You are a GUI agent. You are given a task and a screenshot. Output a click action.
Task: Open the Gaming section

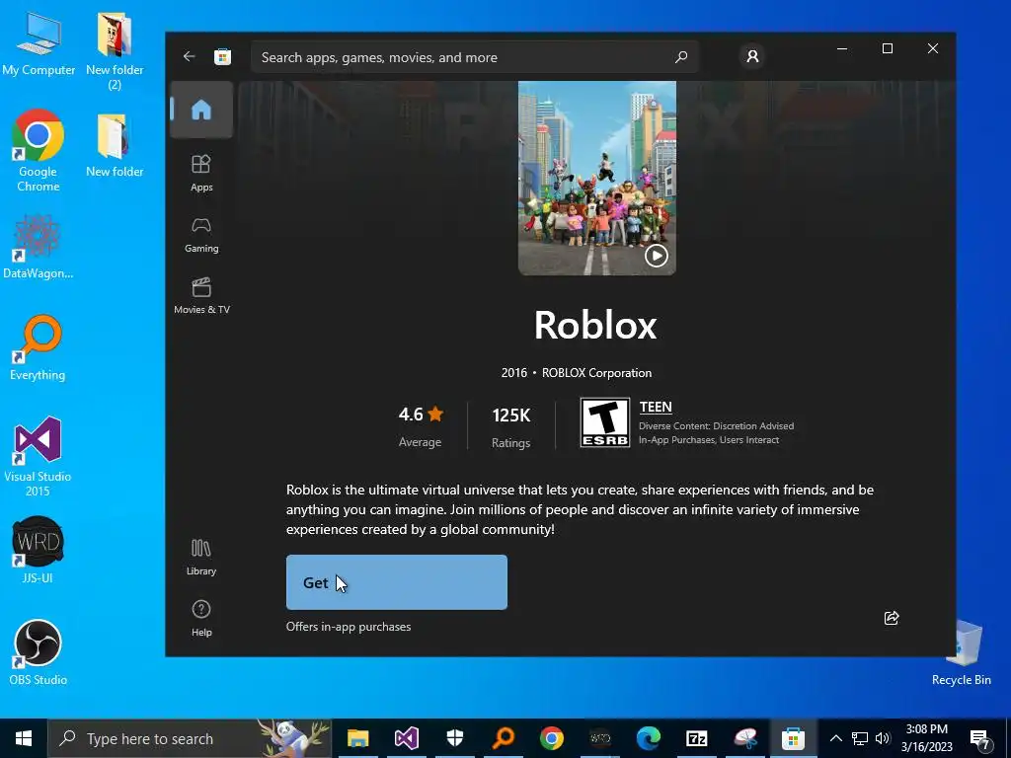[x=201, y=235]
